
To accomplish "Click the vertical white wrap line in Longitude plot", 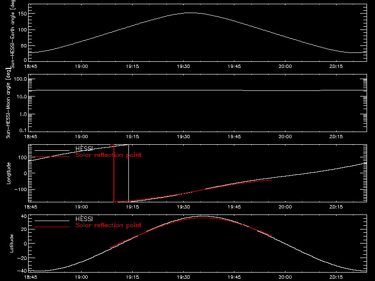I will (128, 173).
